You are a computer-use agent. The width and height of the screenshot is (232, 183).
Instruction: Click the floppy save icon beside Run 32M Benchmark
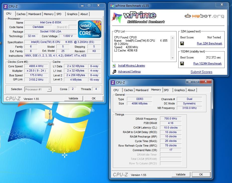click(x=182, y=43)
